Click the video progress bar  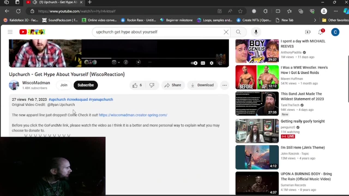coord(119,58)
